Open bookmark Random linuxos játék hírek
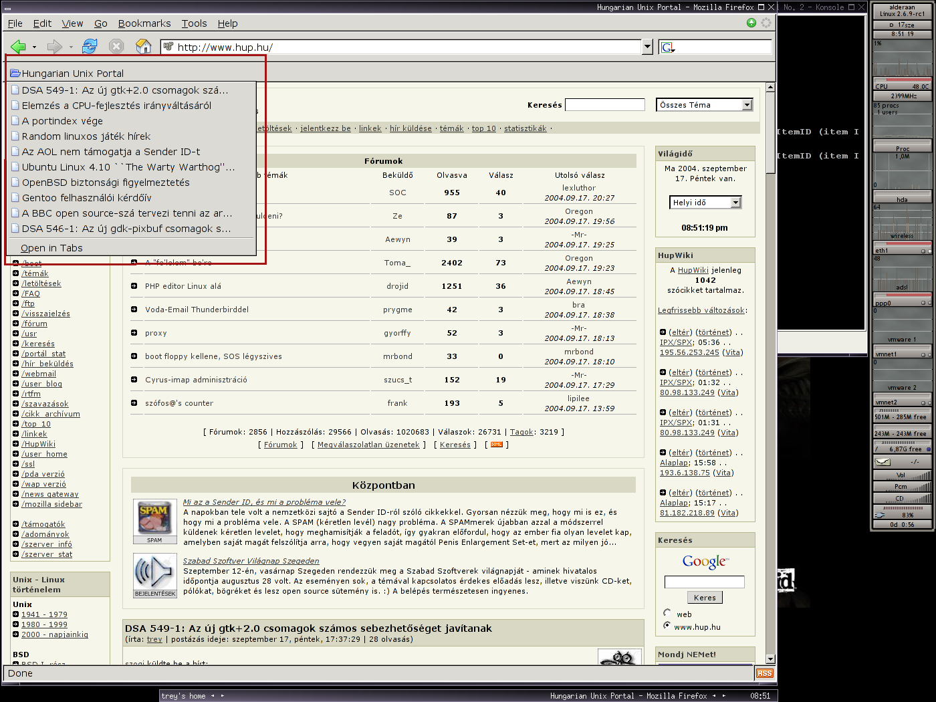 click(132, 136)
